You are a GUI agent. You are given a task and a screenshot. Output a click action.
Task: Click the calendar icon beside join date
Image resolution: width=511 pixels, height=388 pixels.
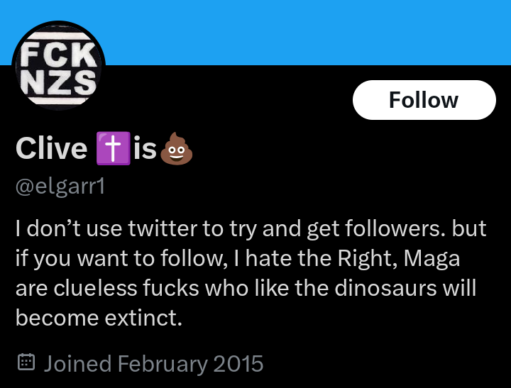tap(26, 363)
